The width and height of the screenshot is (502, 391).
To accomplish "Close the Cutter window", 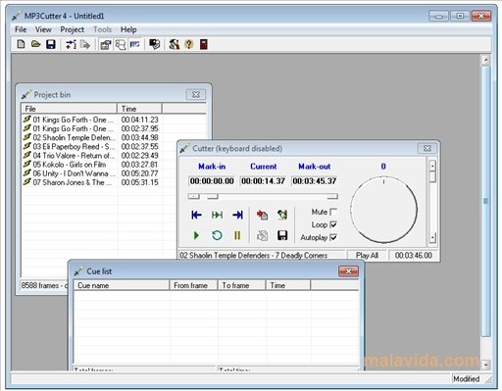I will [427, 148].
